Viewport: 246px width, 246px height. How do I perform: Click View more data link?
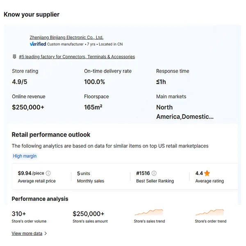click(27, 233)
